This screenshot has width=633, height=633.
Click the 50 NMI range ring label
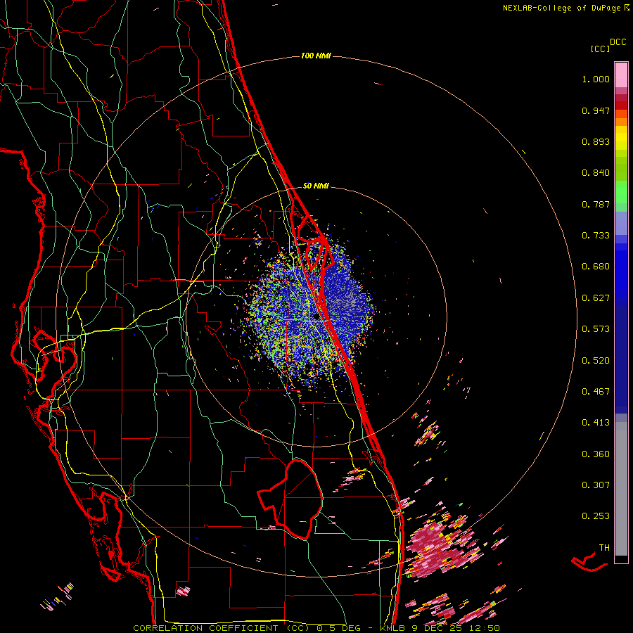click(x=316, y=186)
